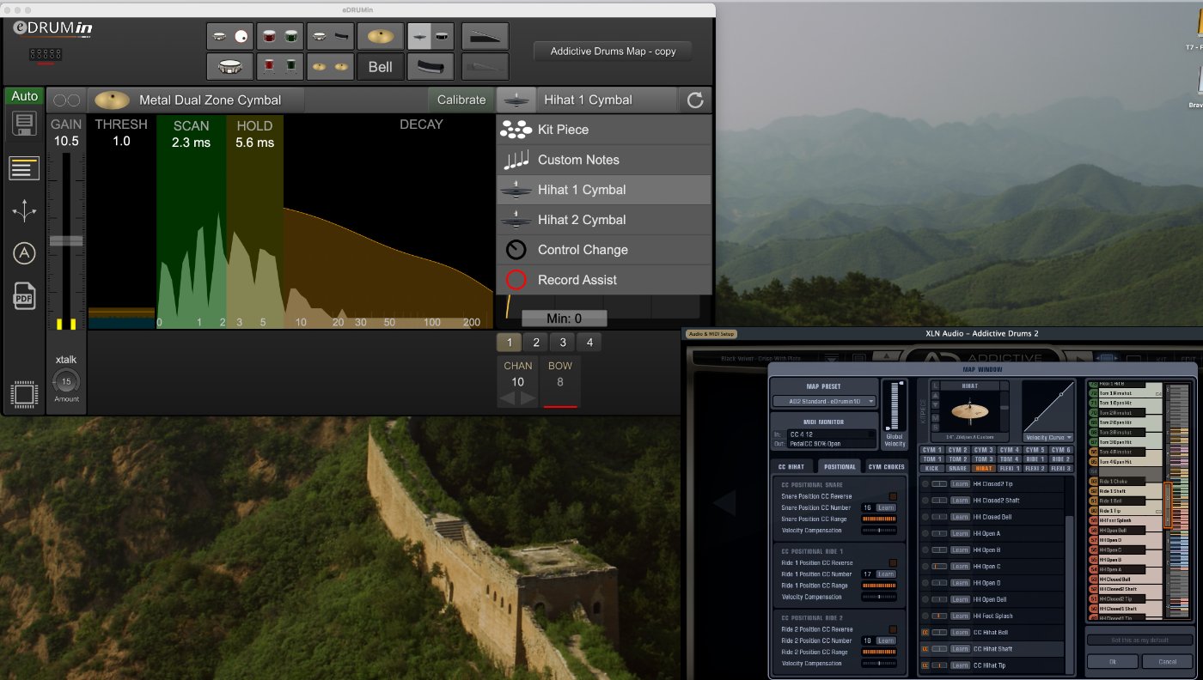Toggle the circle beside HH Foot Splash
This screenshot has width=1203, height=680.
[925, 616]
